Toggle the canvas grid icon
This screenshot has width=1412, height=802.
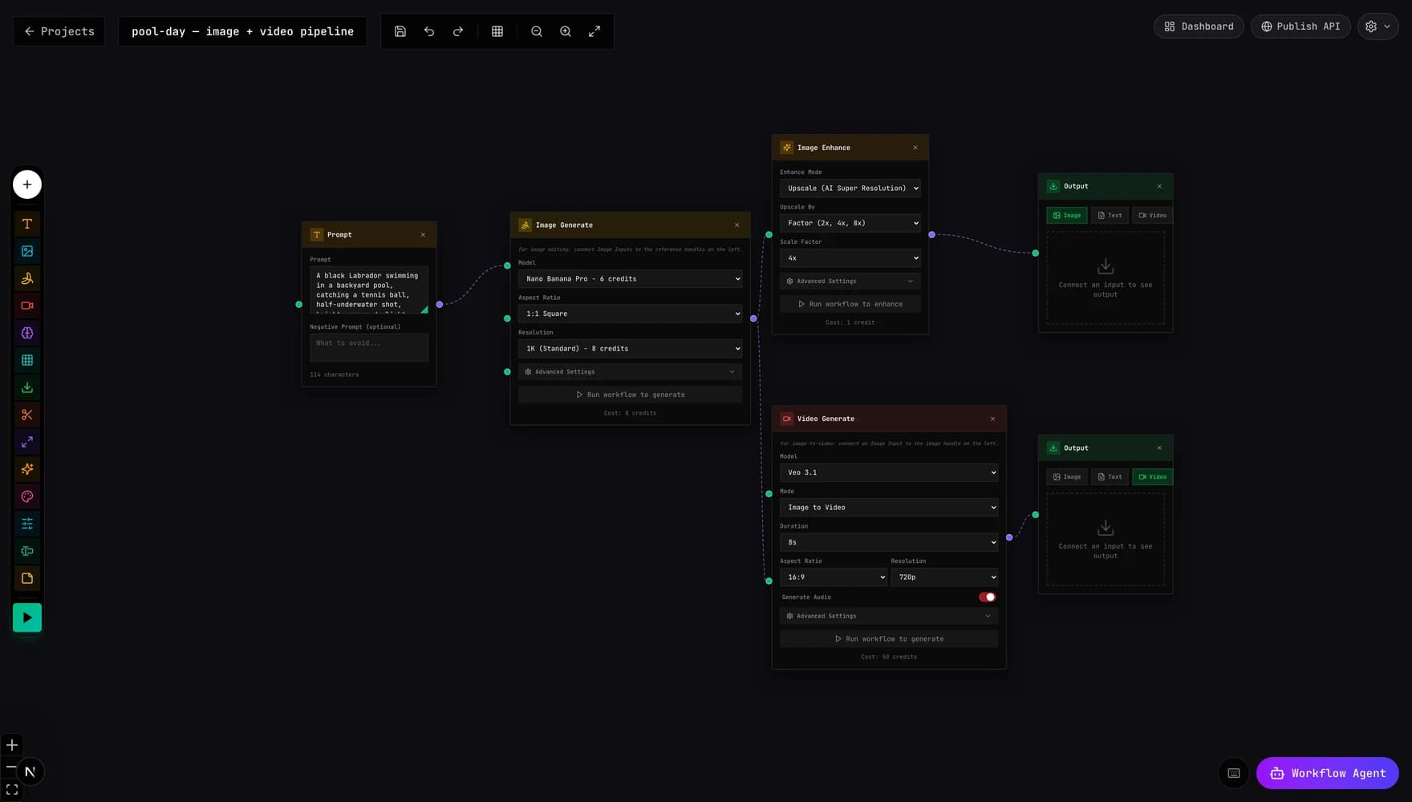point(497,31)
